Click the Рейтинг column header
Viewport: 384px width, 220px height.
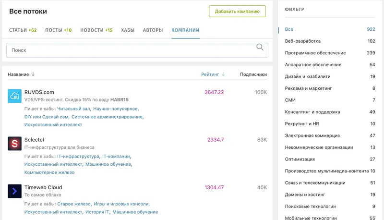tap(210, 74)
